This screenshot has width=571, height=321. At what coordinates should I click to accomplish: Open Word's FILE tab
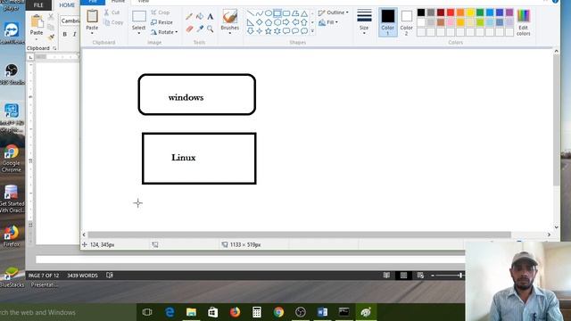coord(38,5)
